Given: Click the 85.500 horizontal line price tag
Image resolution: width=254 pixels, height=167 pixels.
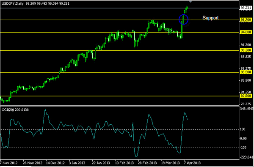Looking at the screenshot, I should (x=246, y=72).
